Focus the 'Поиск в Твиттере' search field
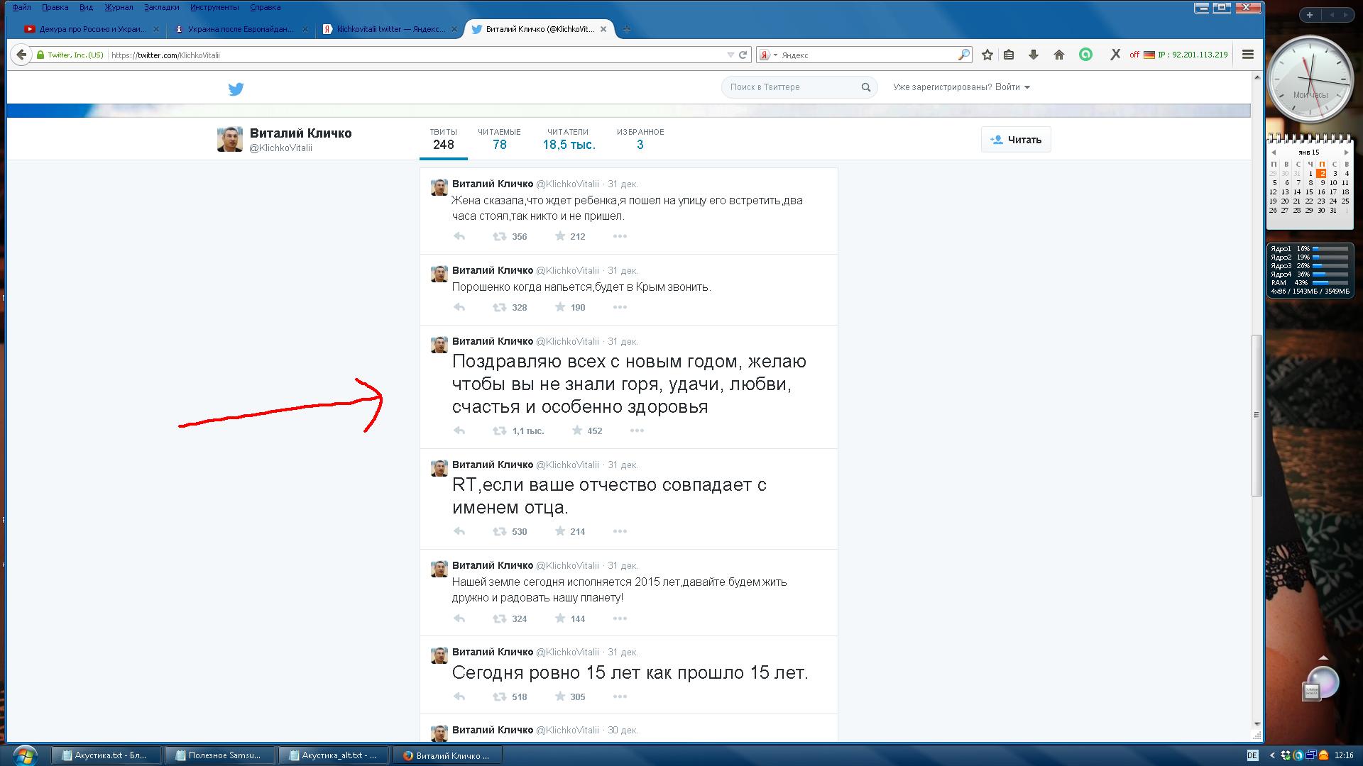 coord(789,87)
